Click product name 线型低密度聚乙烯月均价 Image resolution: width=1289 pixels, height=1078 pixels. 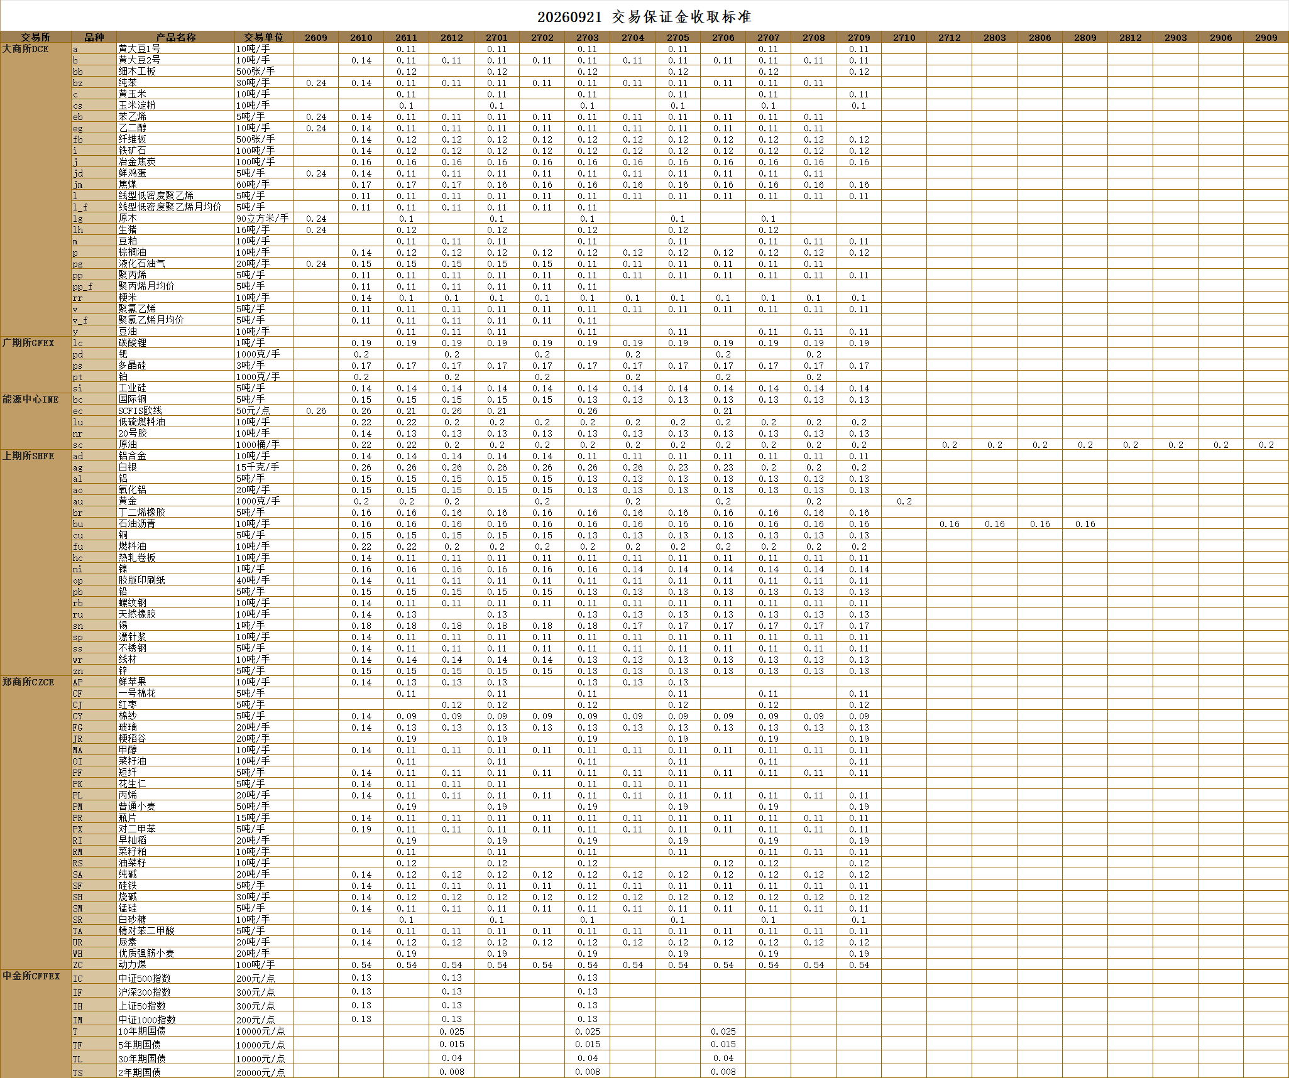coord(170,207)
